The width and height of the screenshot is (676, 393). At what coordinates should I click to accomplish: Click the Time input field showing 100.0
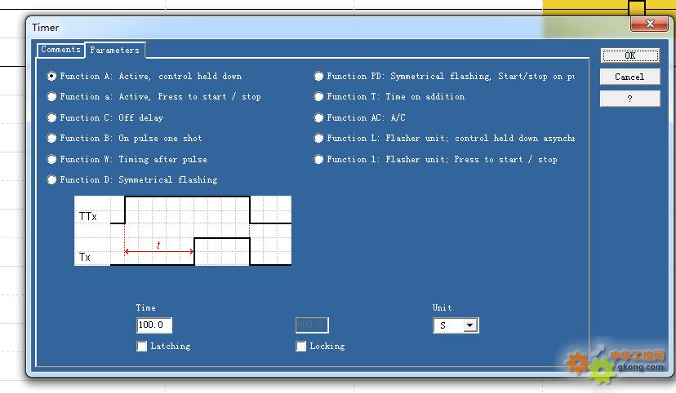pos(154,325)
